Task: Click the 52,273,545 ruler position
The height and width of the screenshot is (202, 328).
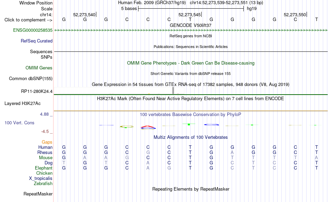Action: pos(190,15)
